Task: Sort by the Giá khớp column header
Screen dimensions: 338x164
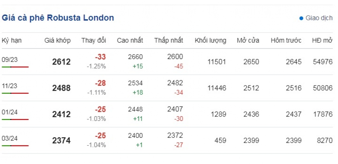Action: pyautogui.click(x=57, y=40)
